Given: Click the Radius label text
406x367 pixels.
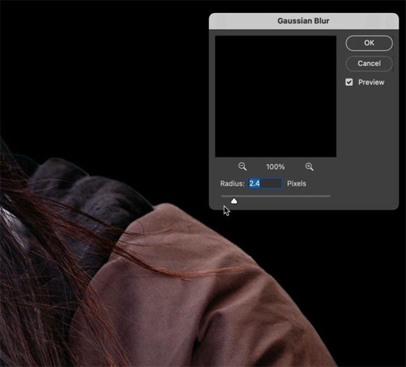Looking at the screenshot, I should coord(233,183).
